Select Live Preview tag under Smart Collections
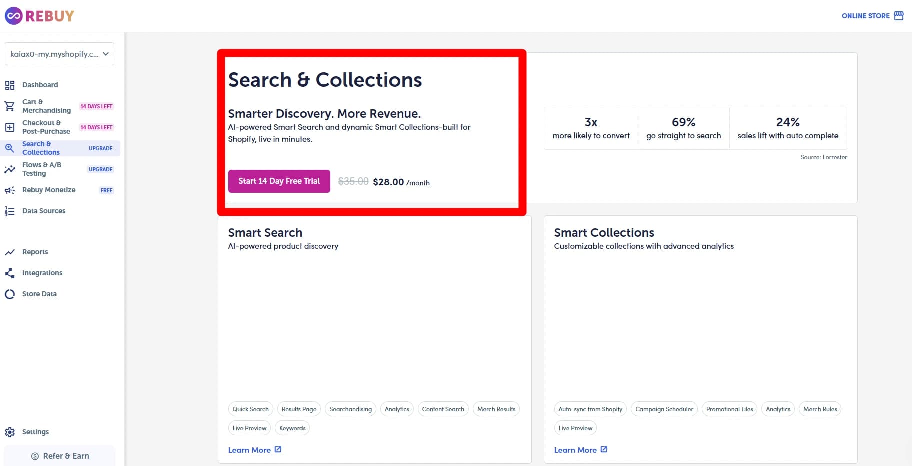This screenshot has height=466, width=912. (575, 428)
